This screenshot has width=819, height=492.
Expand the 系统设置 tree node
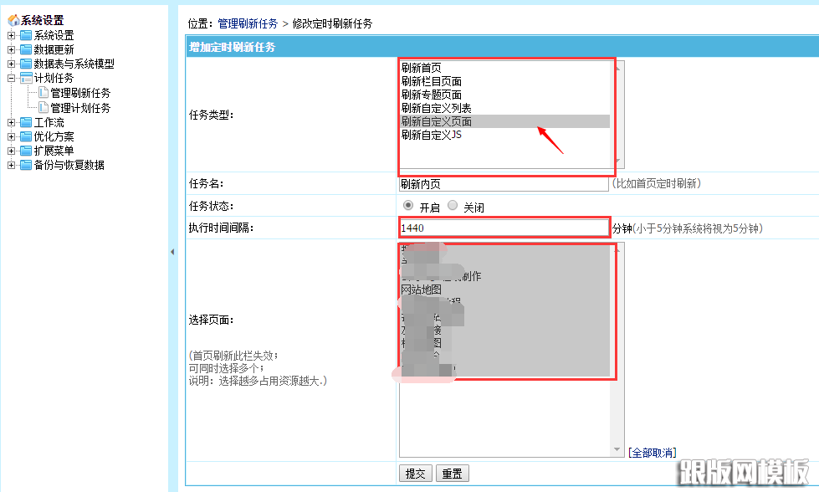[11, 35]
